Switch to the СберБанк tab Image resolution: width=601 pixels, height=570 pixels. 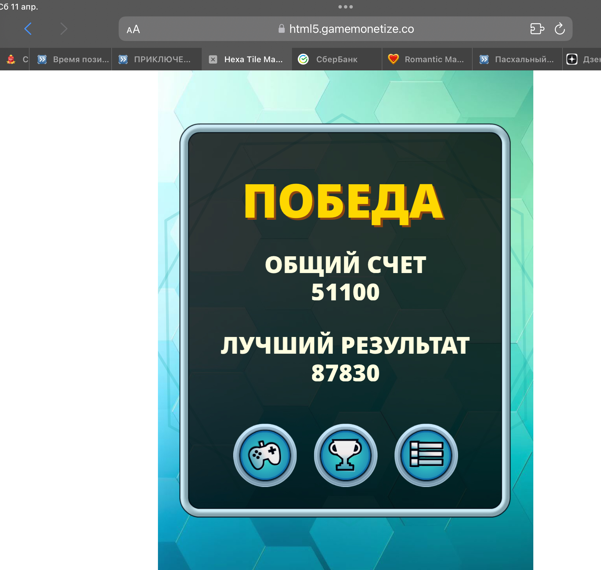point(336,59)
